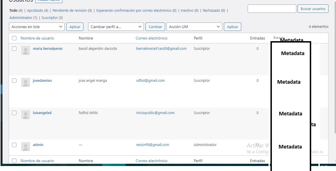Show Inactivo users
336x171 pixels.
tap(187, 11)
